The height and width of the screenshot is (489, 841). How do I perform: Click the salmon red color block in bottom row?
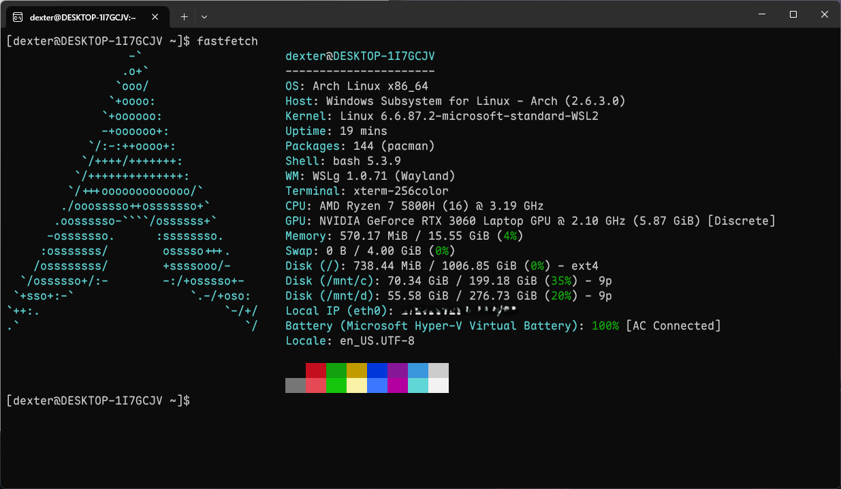click(x=316, y=385)
